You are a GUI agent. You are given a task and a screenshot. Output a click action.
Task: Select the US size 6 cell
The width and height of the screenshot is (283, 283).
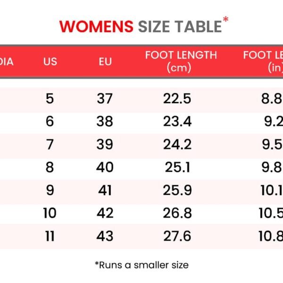[50, 122]
